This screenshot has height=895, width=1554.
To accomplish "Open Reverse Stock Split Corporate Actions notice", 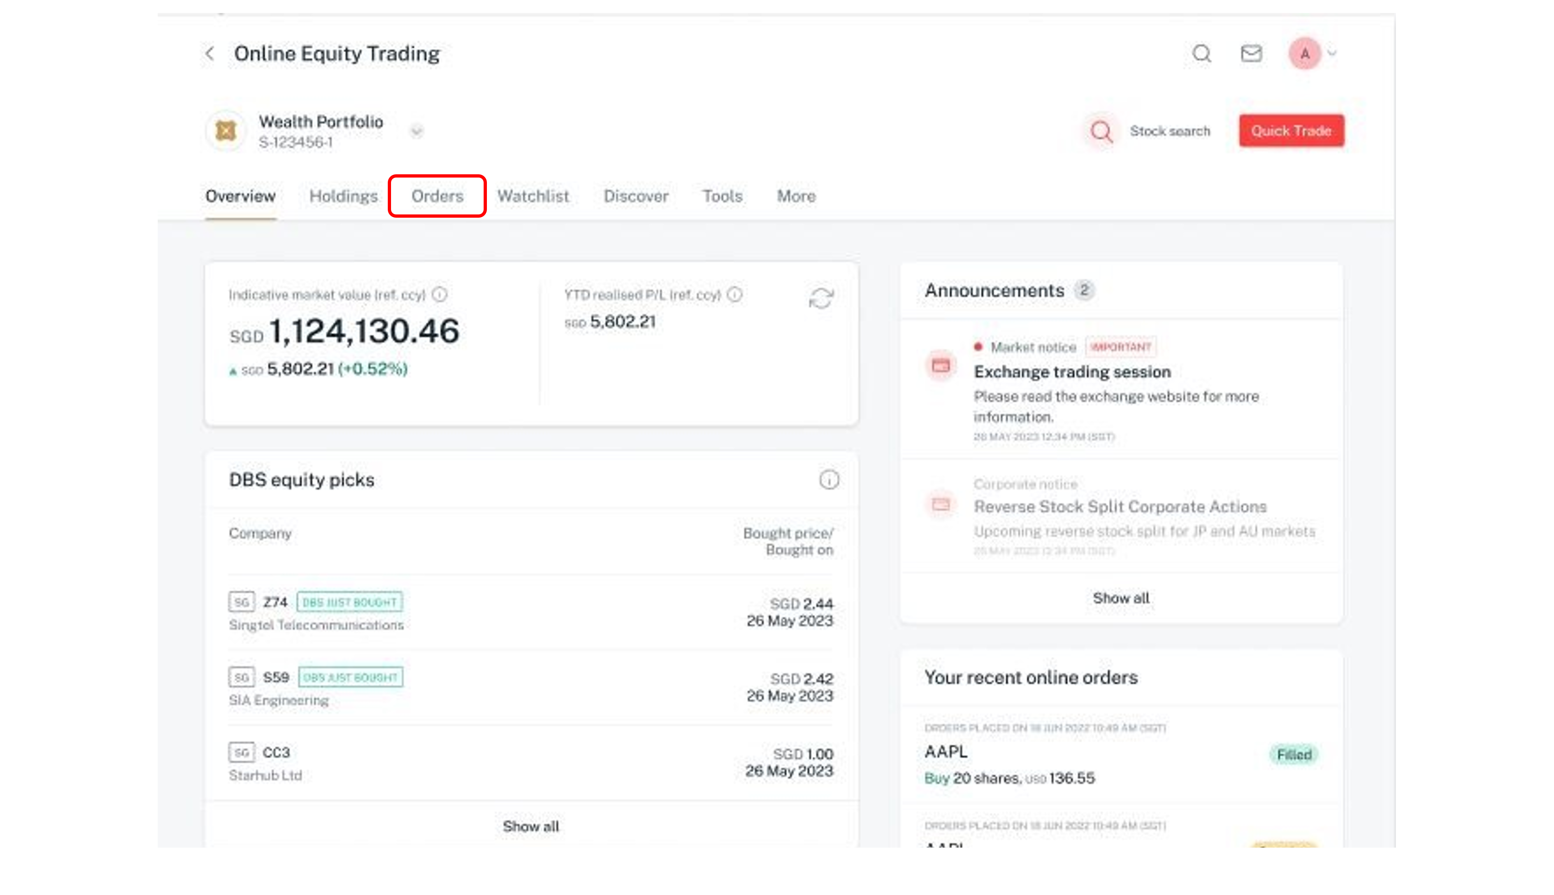I will pos(1121,516).
